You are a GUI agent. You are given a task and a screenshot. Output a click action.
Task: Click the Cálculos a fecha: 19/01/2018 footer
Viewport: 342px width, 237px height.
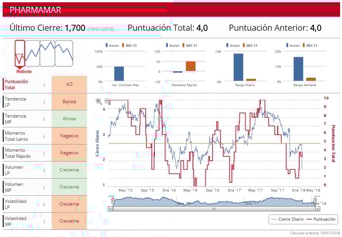click(x=315, y=233)
